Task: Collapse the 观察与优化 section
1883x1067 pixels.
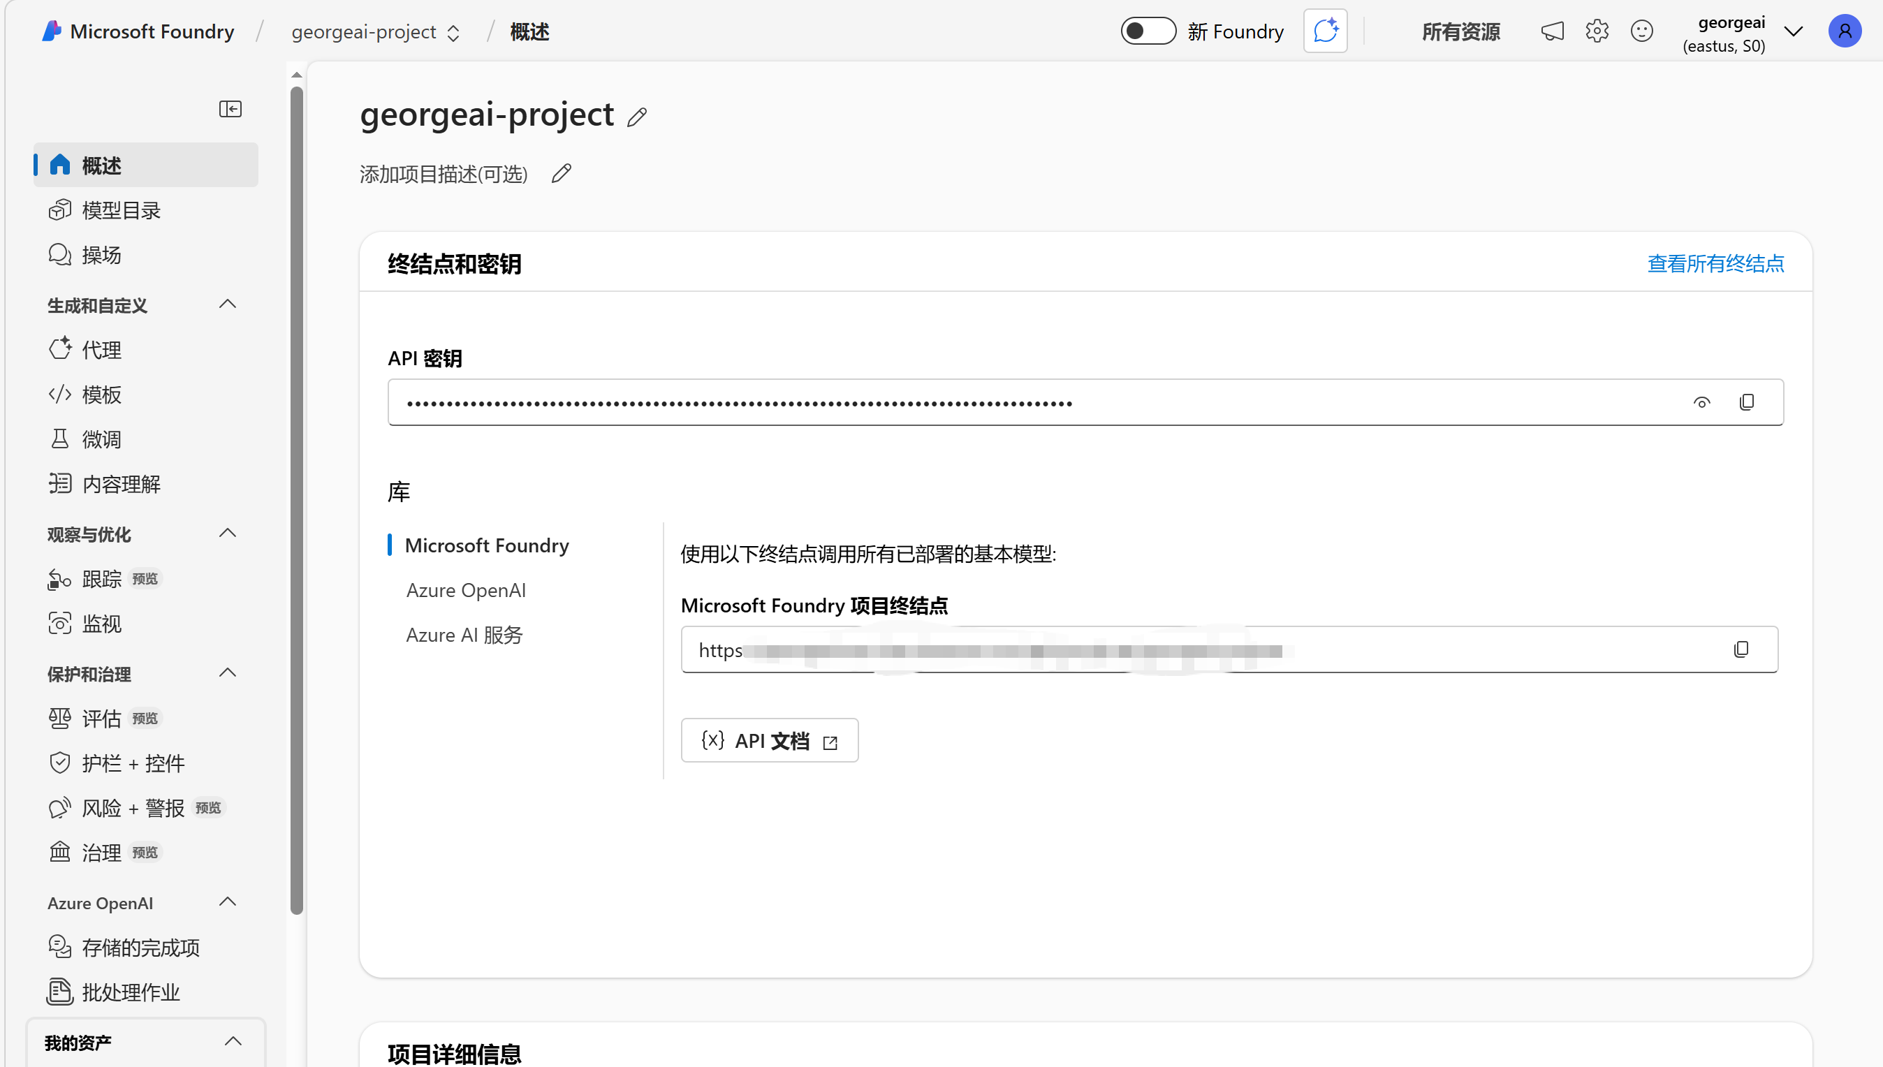Action: point(228,533)
